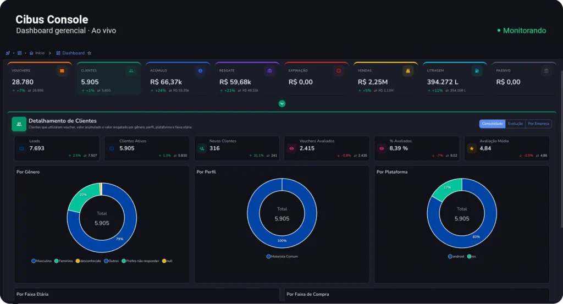Open the Resgate summary card
This screenshot has height=304, width=563.
pos(247,79)
